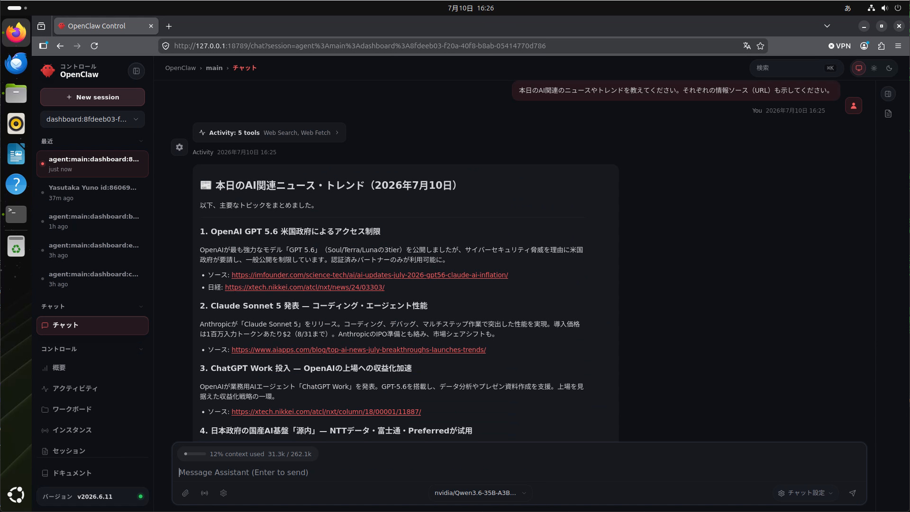The width and height of the screenshot is (910, 512).
Task: Collapse the OpenClaw sidebar panel icon
Action: [x=136, y=71]
